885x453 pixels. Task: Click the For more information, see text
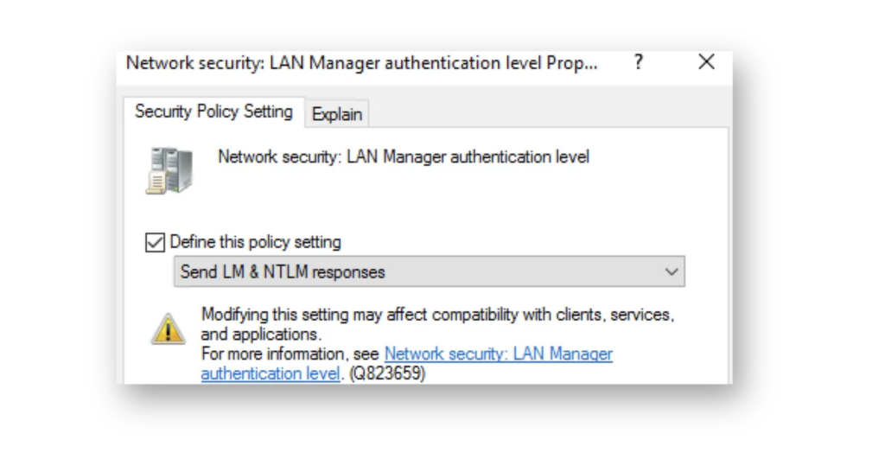(290, 354)
